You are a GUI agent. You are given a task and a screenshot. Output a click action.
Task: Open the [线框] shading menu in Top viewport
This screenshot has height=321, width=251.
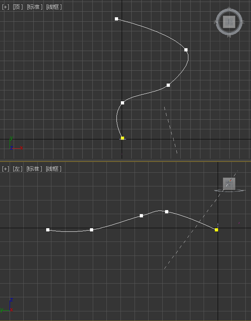click(x=54, y=7)
